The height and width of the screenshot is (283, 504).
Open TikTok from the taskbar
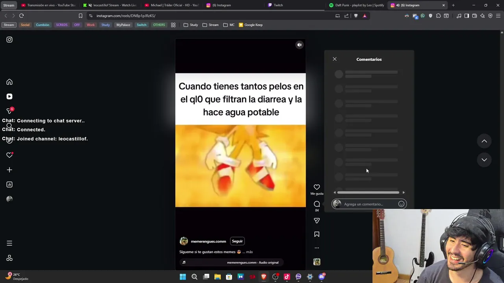(x=287, y=277)
